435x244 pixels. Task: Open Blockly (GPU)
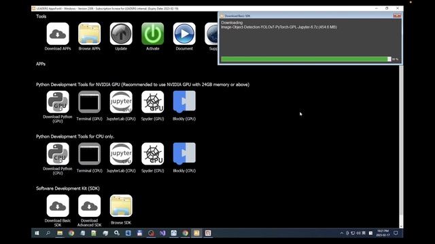pos(184,102)
